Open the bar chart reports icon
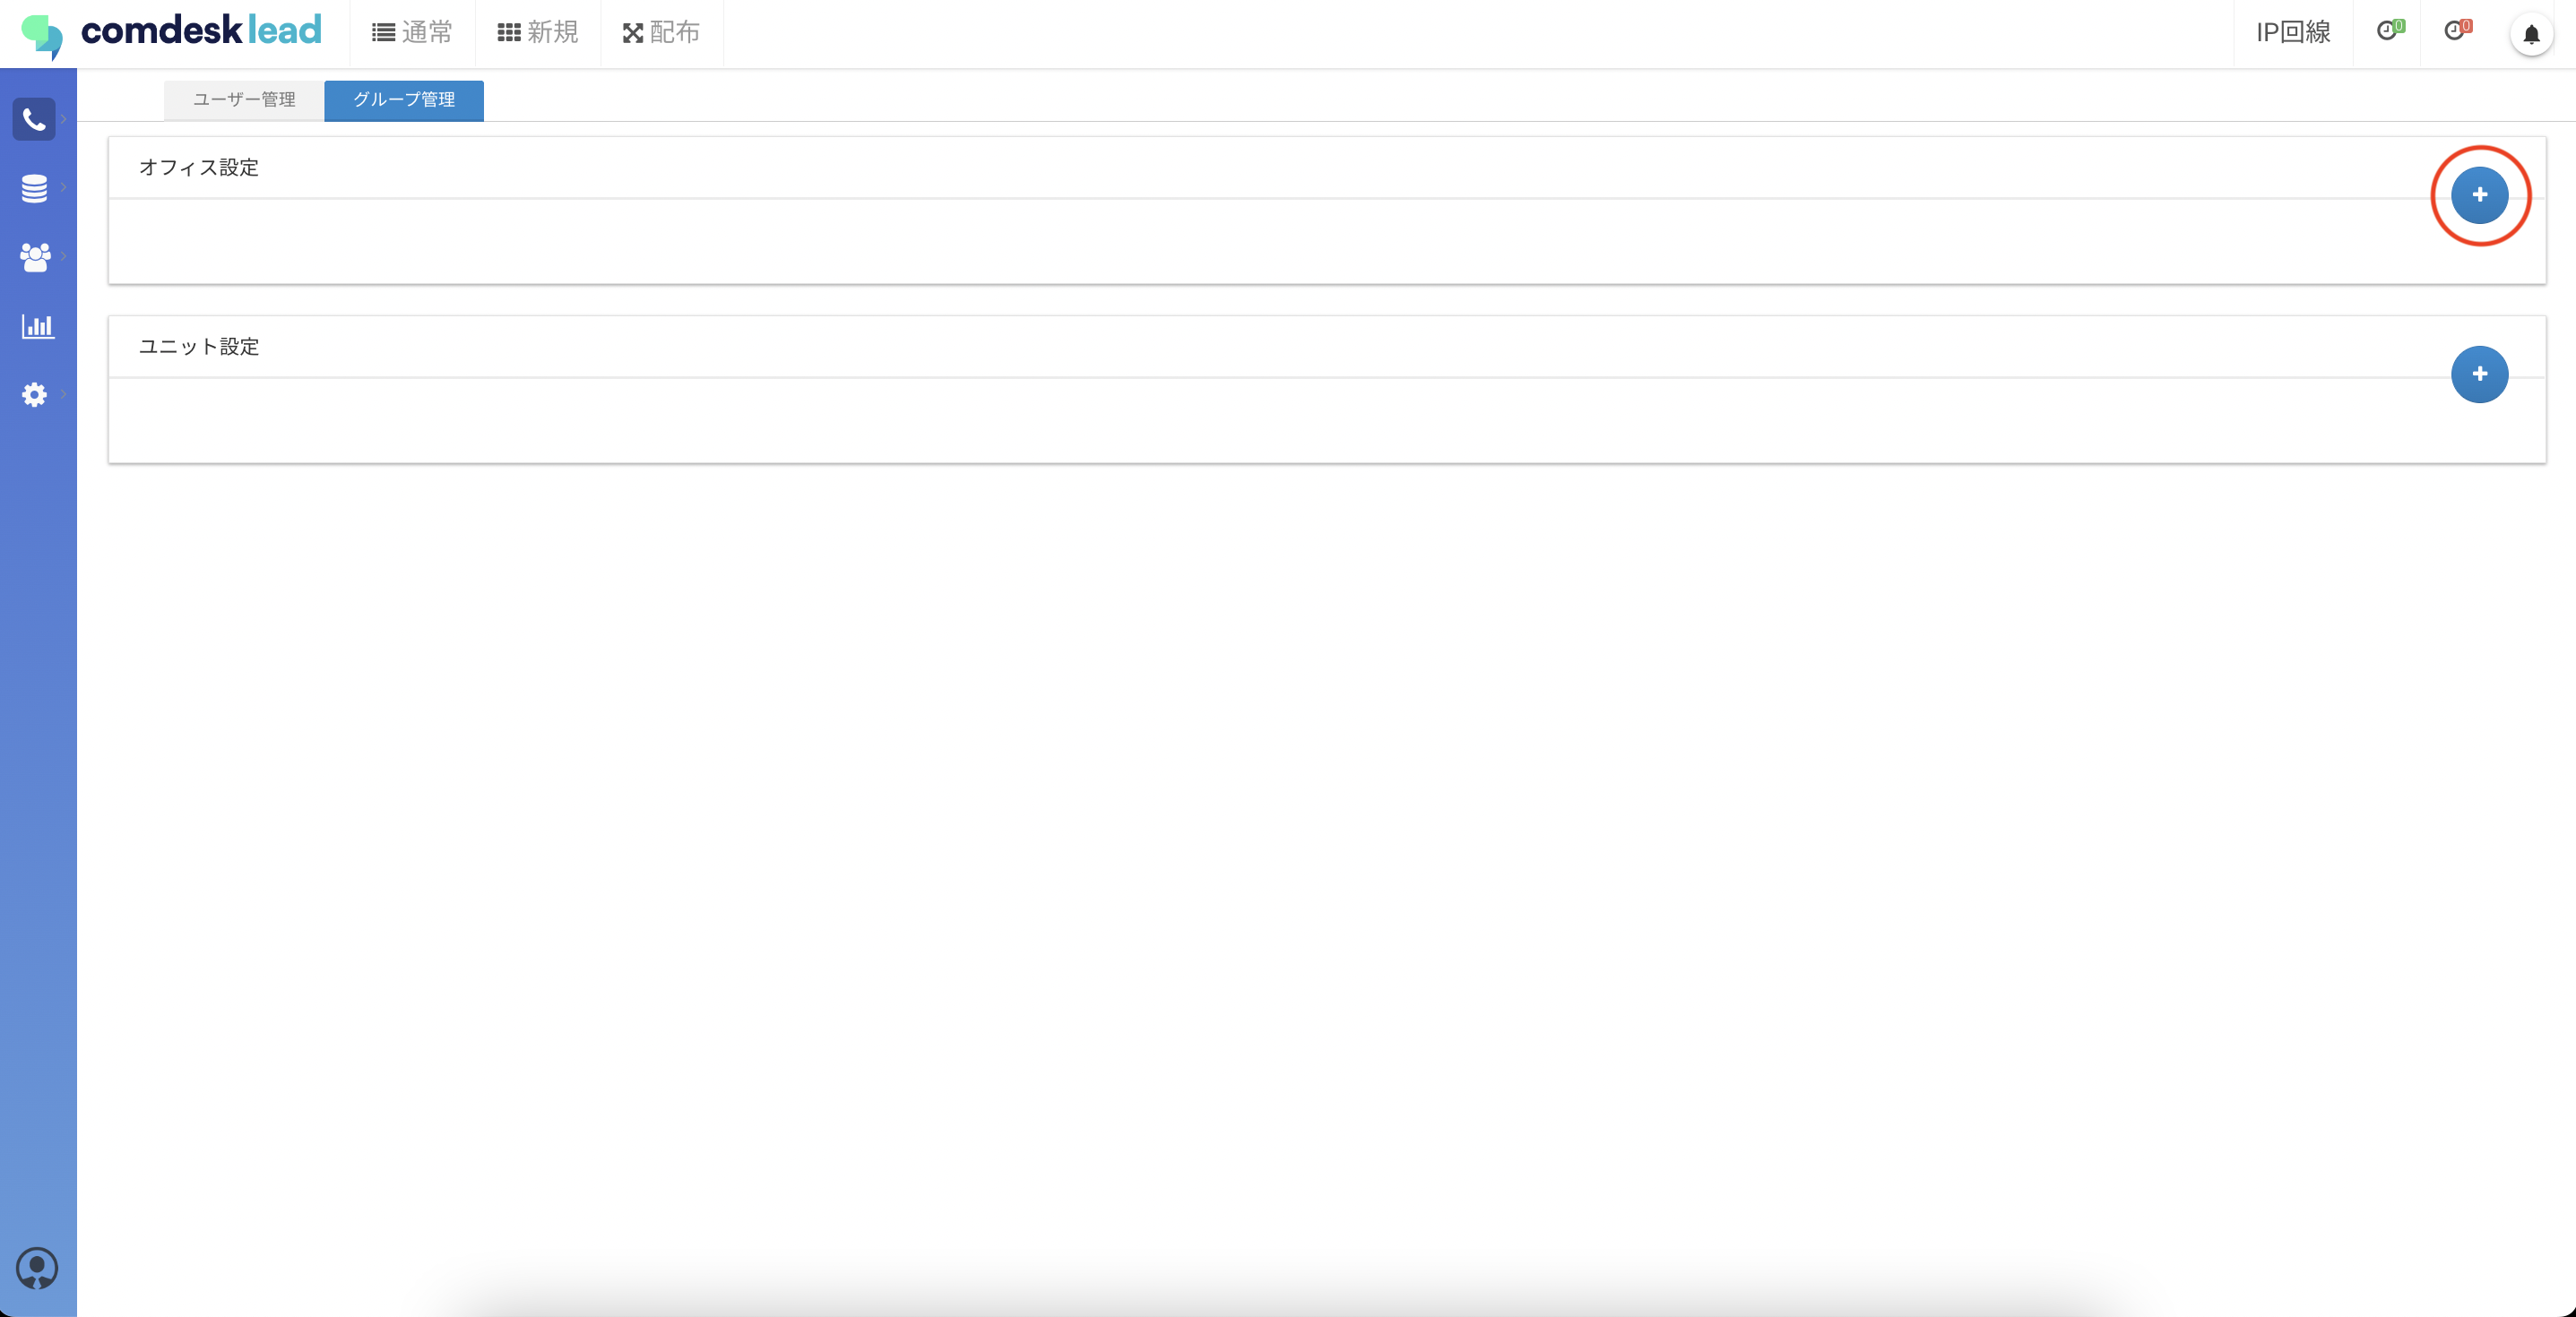The height and width of the screenshot is (1317, 2576). 37,326
